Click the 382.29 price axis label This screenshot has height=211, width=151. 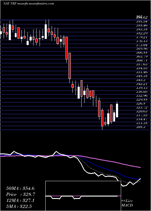coord(142,33)
